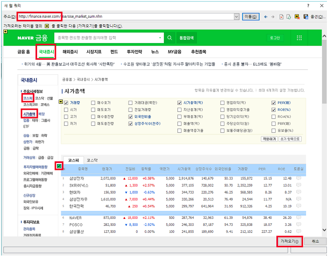Refresh the web page in query dialog
Image resolution: width=328 pixels, height=256 pixels.
289,17
